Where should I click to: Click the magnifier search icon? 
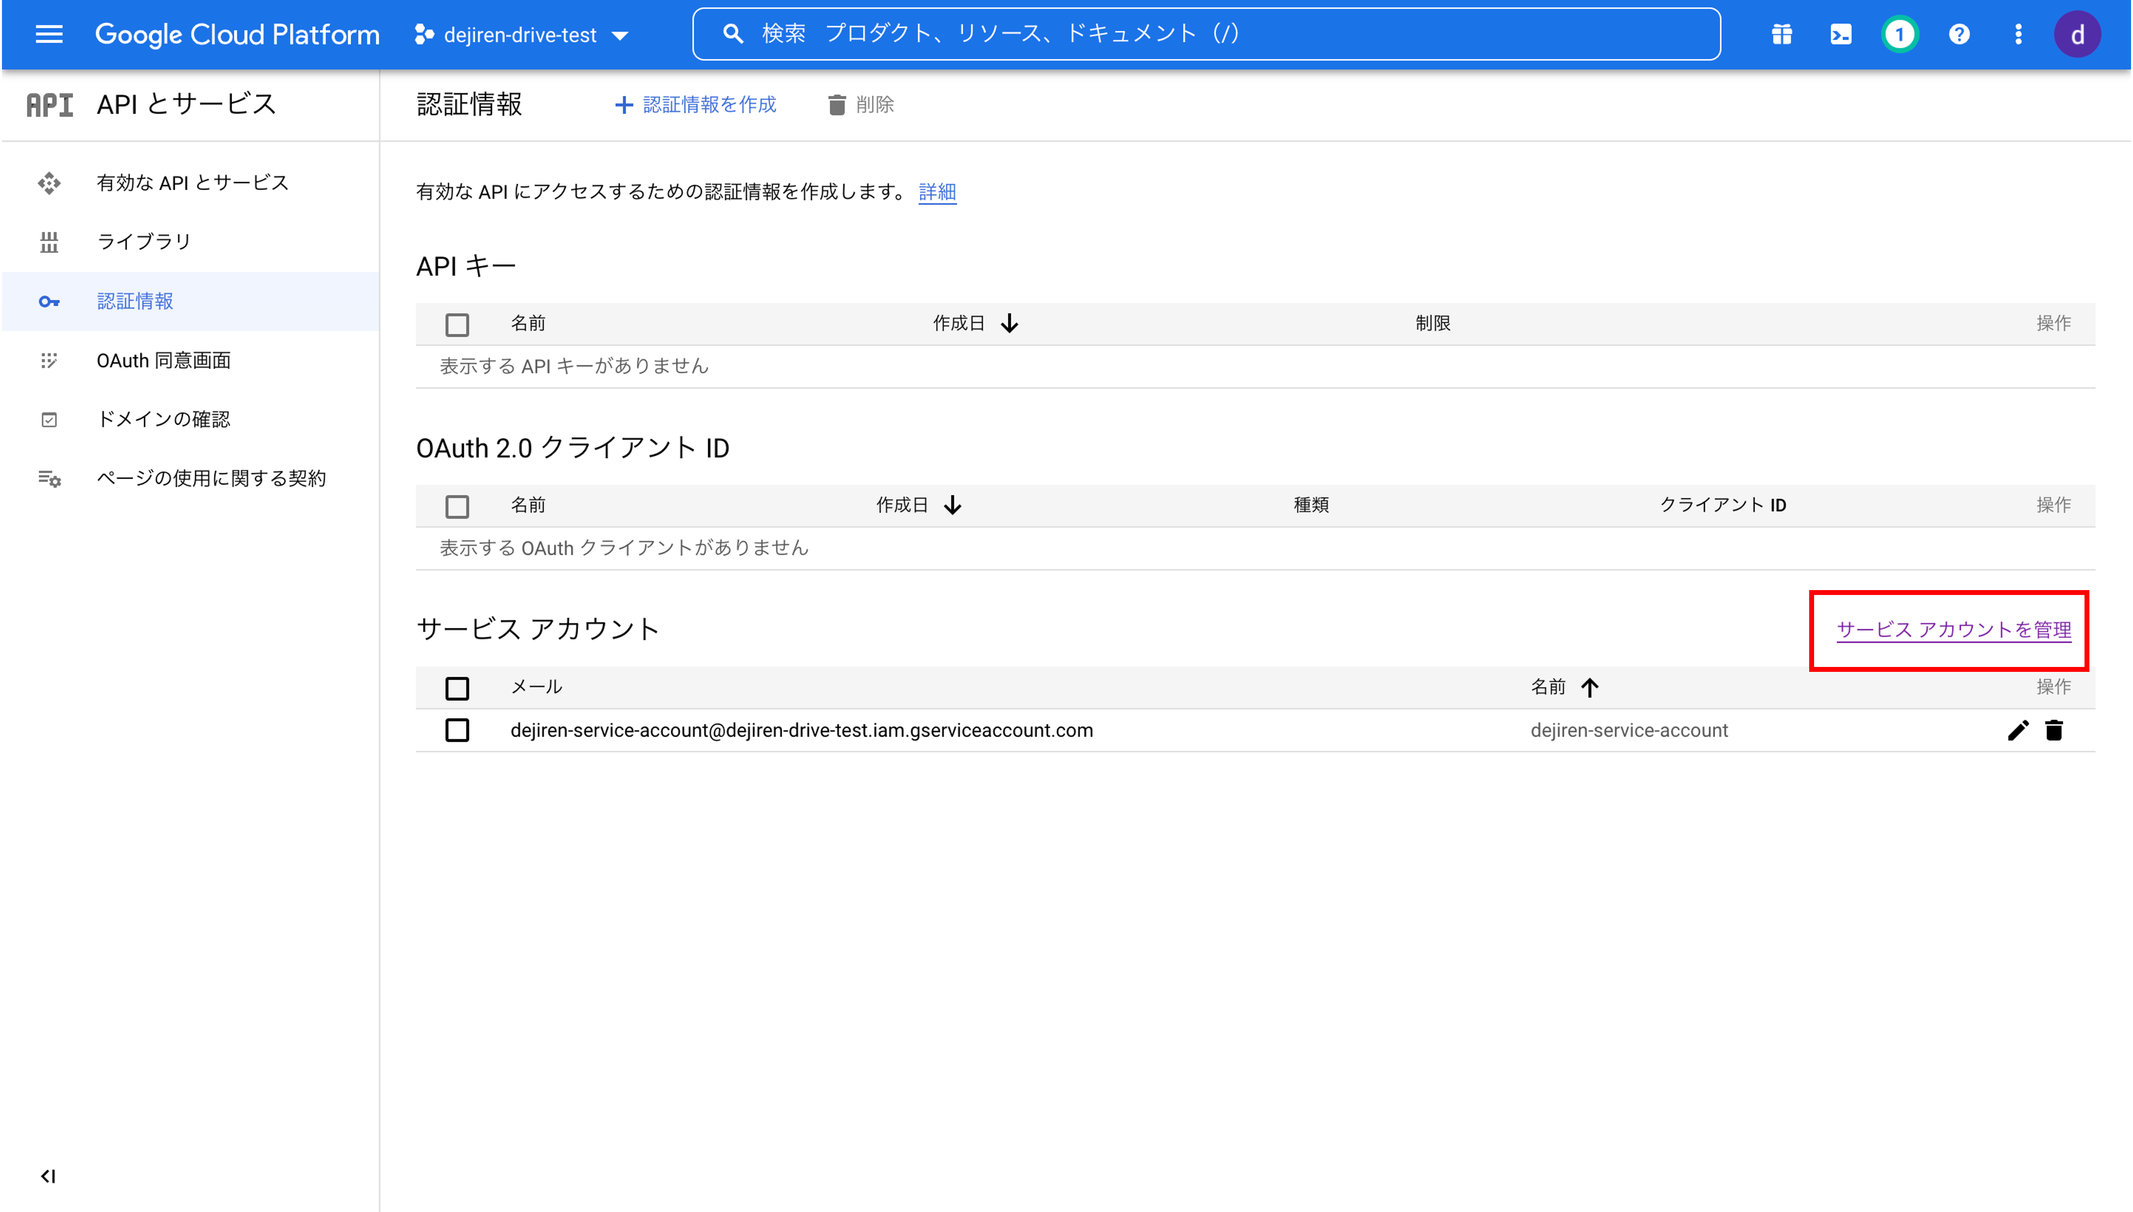click(733, 34)
